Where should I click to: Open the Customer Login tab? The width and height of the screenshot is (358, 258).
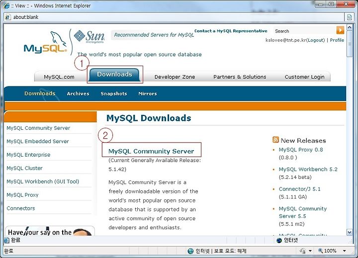[x=304, y=77]
